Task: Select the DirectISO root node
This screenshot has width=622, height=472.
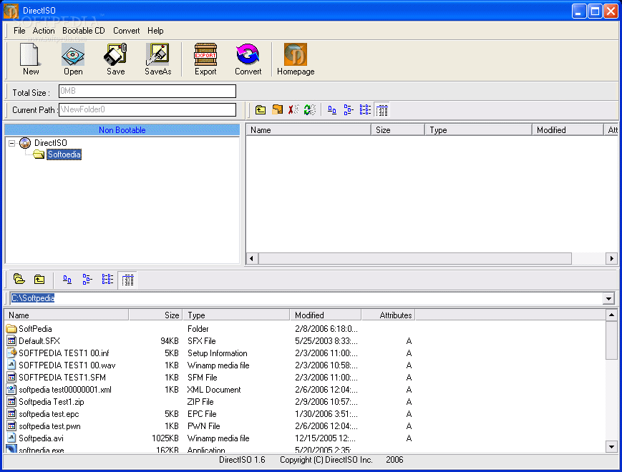Action: coord(50,142)
